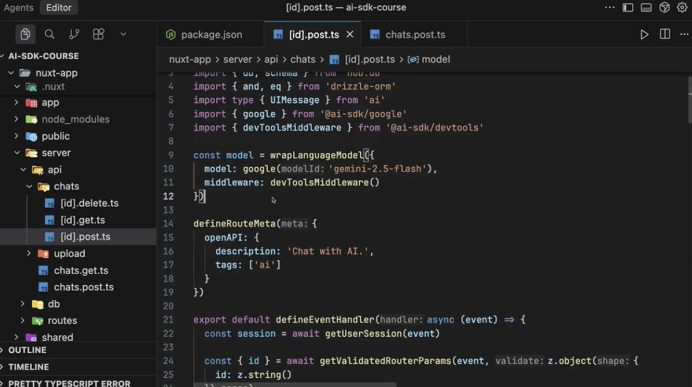Select the [id].post.ts editor tab
The image size is (692, 387).
pyautogui.click(x=314, y=35)
